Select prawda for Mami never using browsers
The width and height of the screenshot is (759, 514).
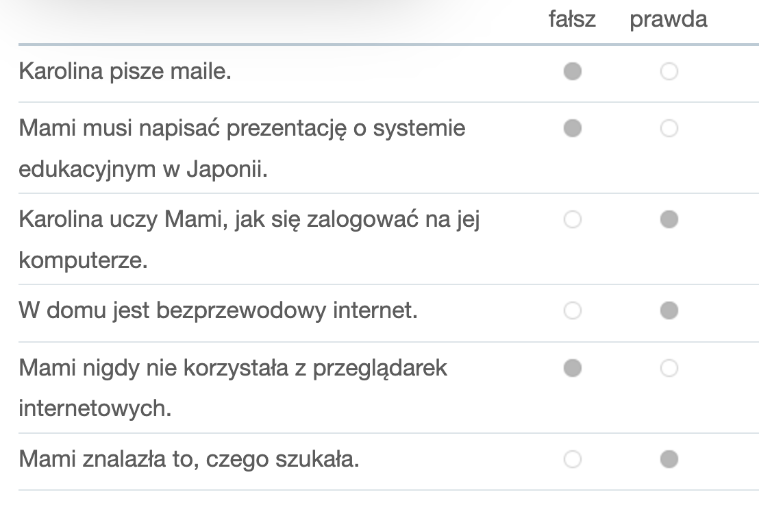pos(669,368)
